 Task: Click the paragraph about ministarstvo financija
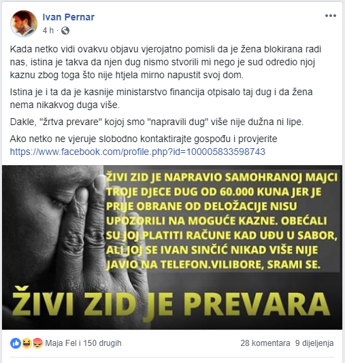pos(161,99)
